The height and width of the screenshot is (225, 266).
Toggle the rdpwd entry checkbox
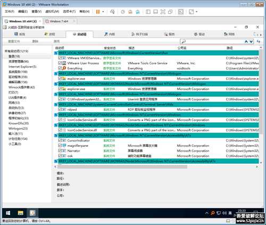click(x=60, y=110)
